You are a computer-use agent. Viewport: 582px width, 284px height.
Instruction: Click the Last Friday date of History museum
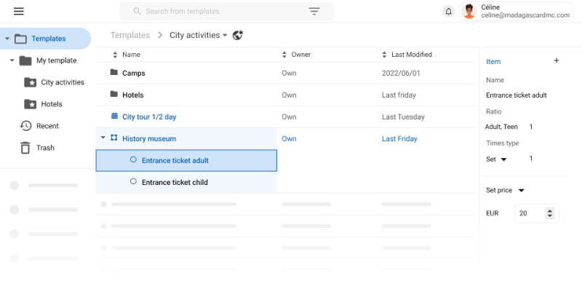click(399, 138)
